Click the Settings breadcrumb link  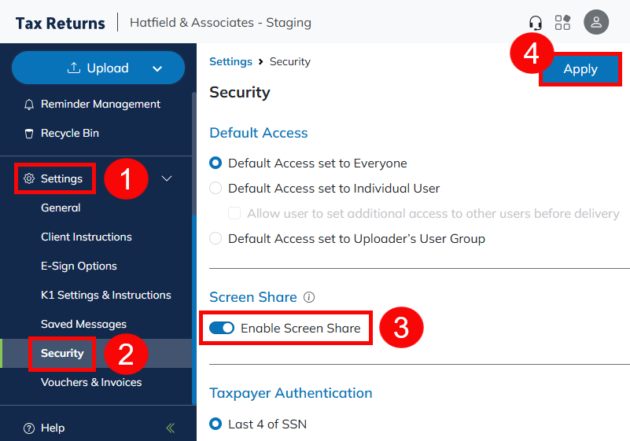point(230,61)
